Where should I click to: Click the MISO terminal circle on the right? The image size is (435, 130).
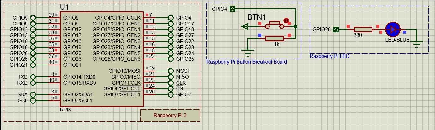(x=171, y=77)
